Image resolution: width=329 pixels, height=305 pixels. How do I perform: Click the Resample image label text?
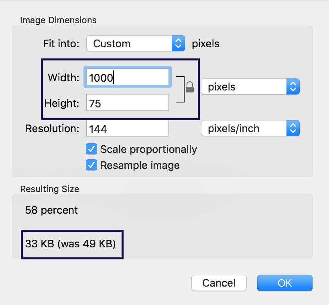coord(140,165)
